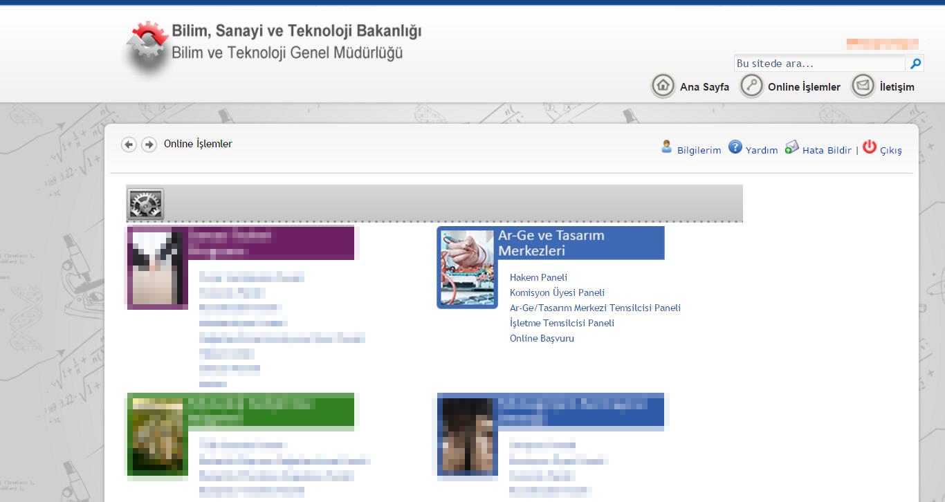Go forward with the right arrow icon
This screenshot has height=502, width=945.
click(x=149, y=144)
